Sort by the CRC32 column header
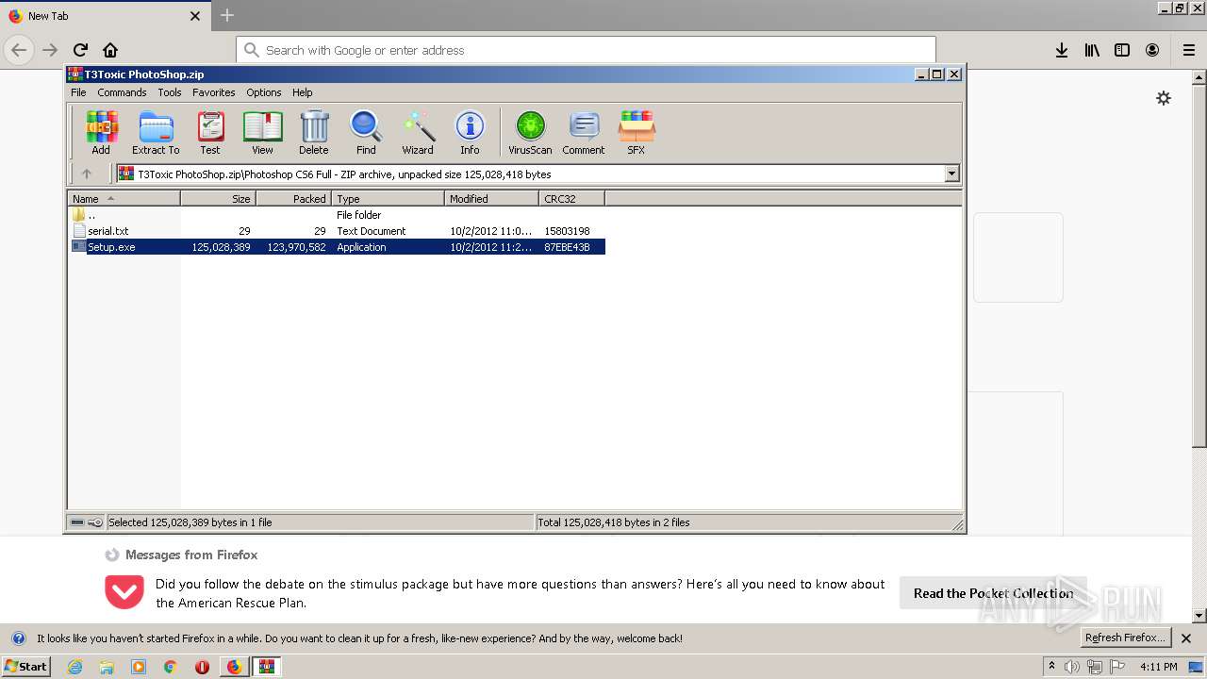The width and height of the screenshot is (1207, 679). (x=571, y=199)
